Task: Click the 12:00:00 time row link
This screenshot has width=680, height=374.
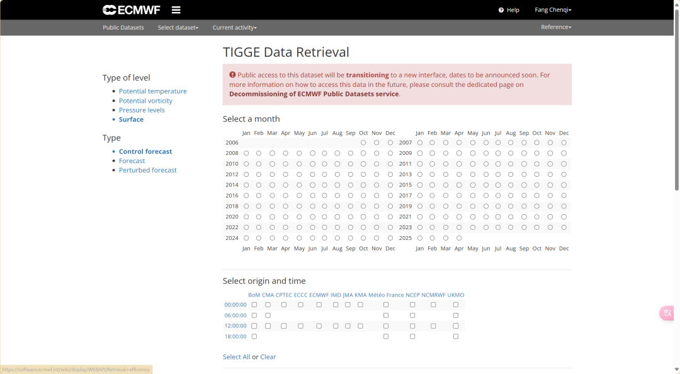Action: 235,326
